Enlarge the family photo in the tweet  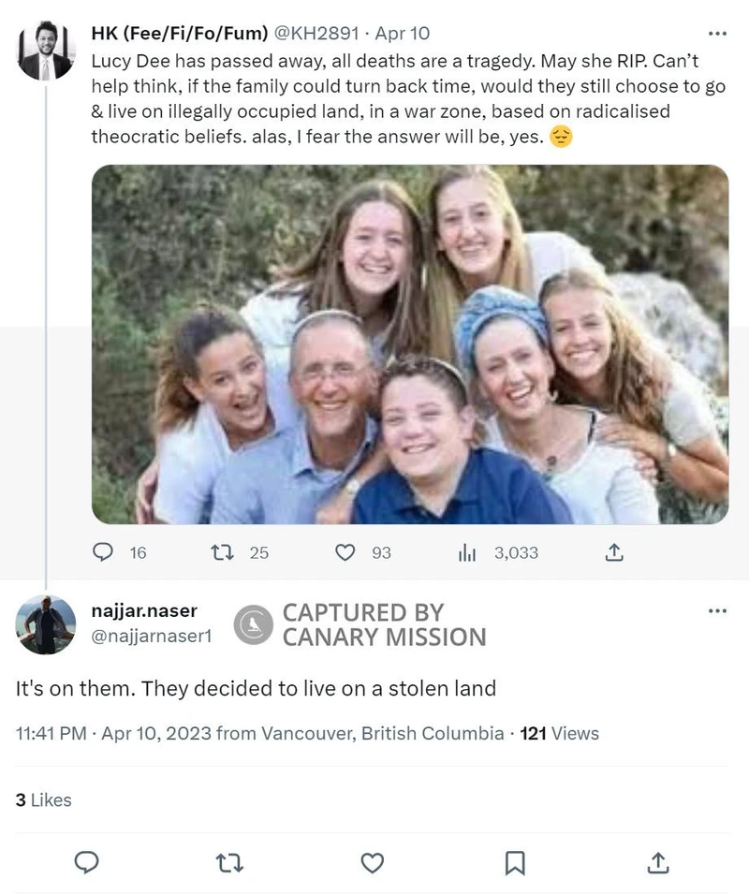click(x=410, y=344)
